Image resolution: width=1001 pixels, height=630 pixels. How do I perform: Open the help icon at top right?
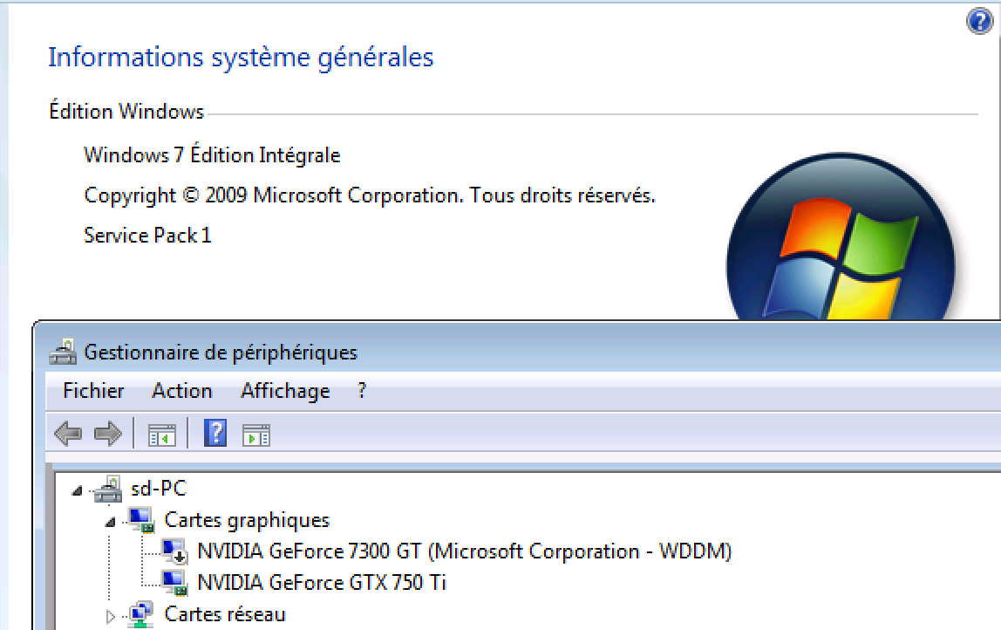tap(979, 21)
